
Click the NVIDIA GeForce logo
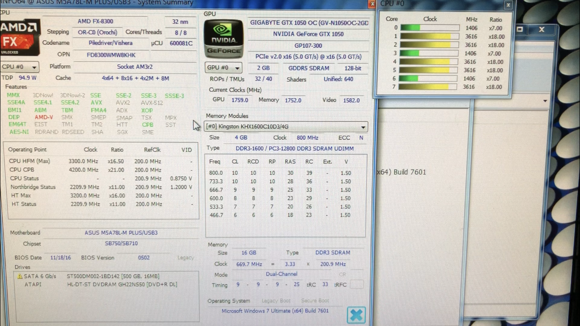click(223, 39)
